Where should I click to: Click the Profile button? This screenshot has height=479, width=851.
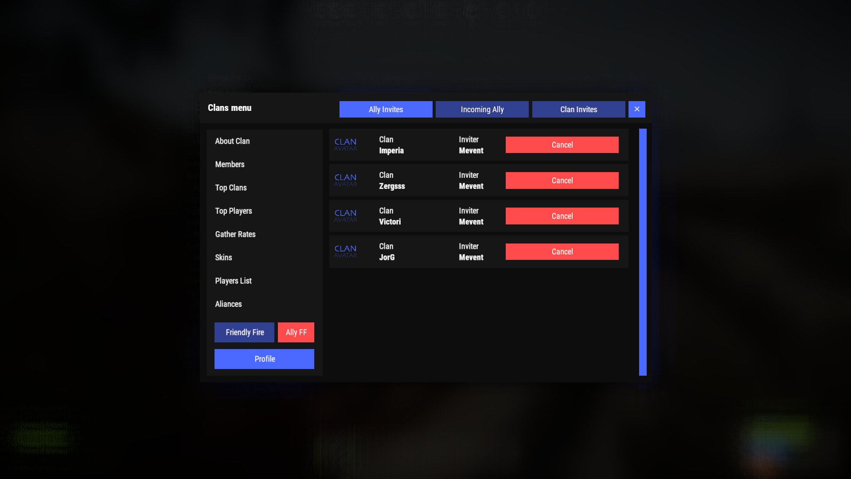pyautogui.click(x=265, y=359)
